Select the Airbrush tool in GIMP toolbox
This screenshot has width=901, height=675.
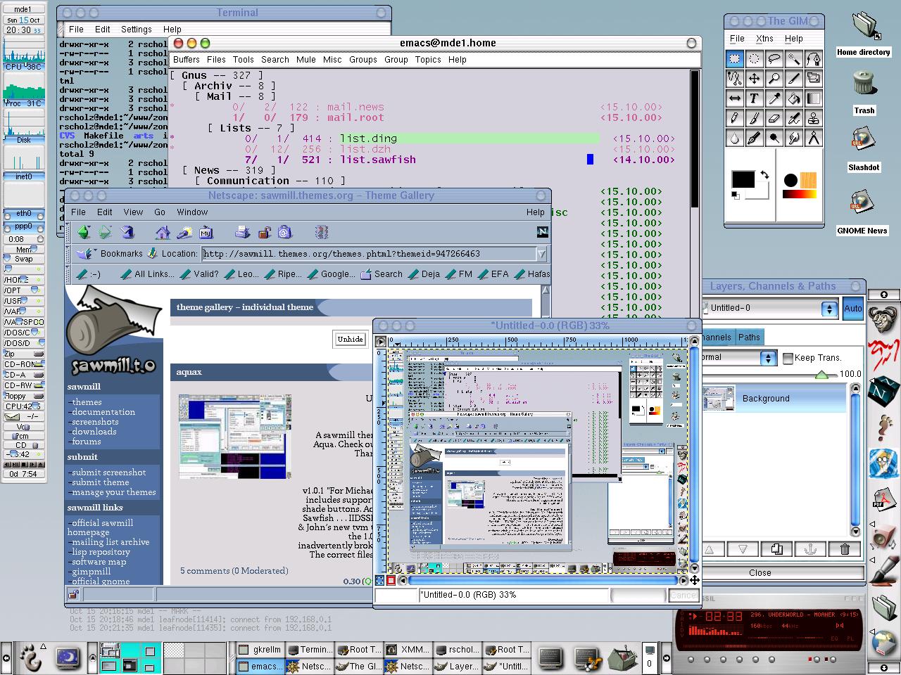(x=793, y=118)
